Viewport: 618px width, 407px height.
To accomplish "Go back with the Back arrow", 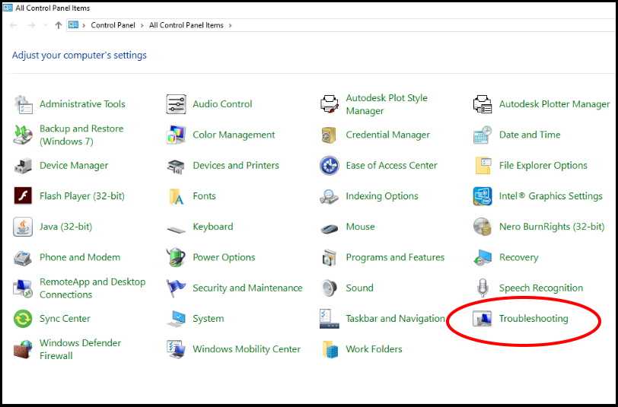I will pos(14,25).
